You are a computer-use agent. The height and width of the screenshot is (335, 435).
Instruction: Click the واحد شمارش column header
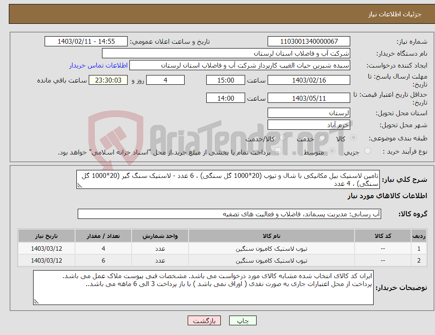point(160,236)
